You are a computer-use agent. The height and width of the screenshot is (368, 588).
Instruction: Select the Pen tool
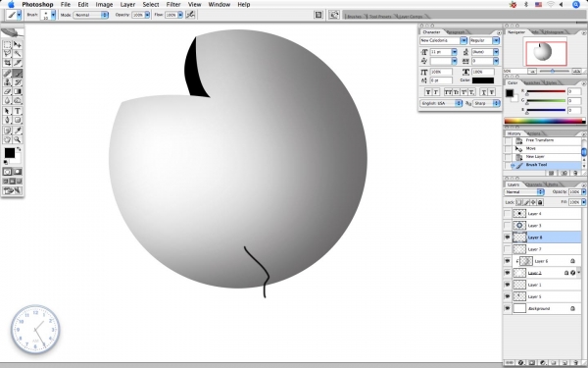click(x=7, y=120)
